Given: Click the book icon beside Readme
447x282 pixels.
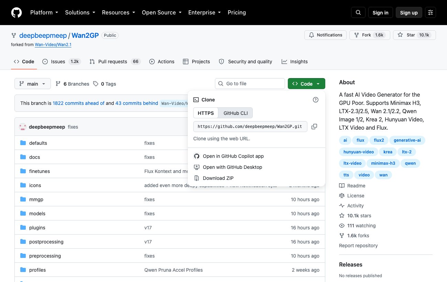Looking at the screenshot, I should 342,186.
